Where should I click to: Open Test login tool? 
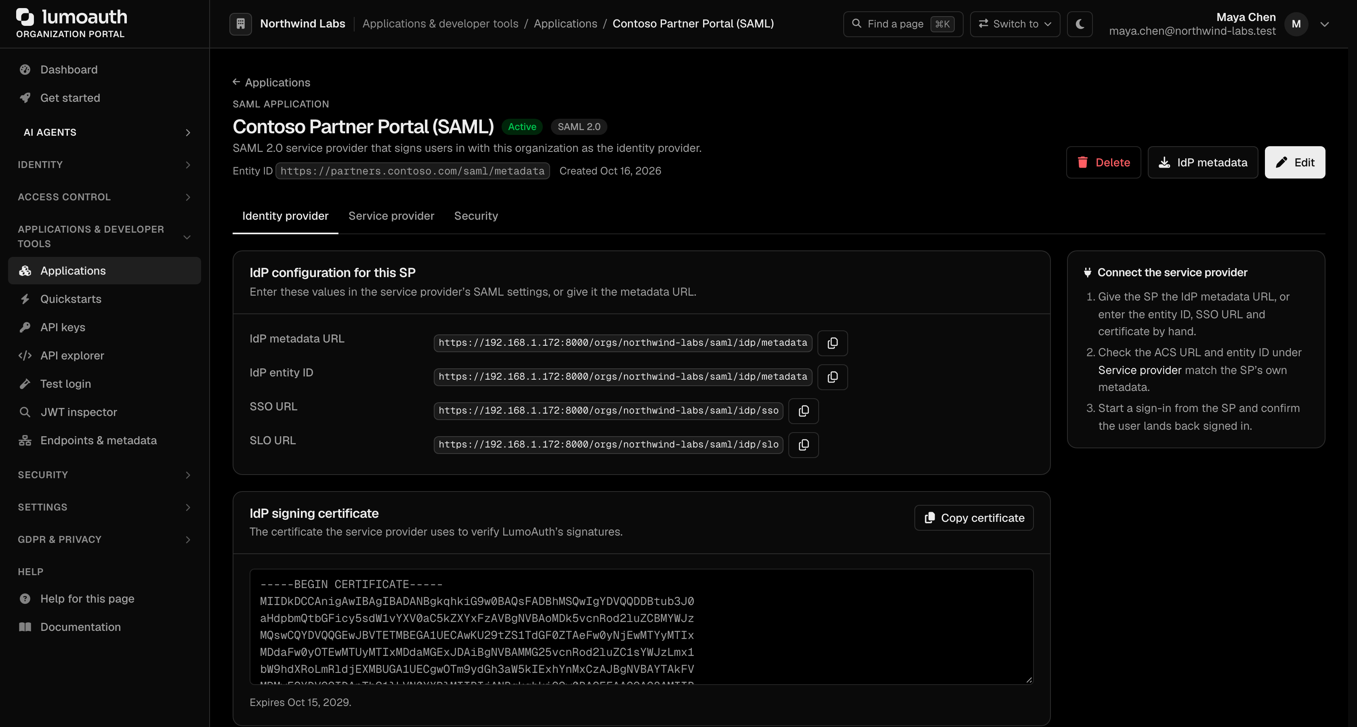[104, 384]
